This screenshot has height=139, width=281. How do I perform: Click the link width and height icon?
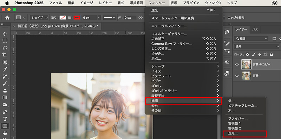click(x=141, y=18)
